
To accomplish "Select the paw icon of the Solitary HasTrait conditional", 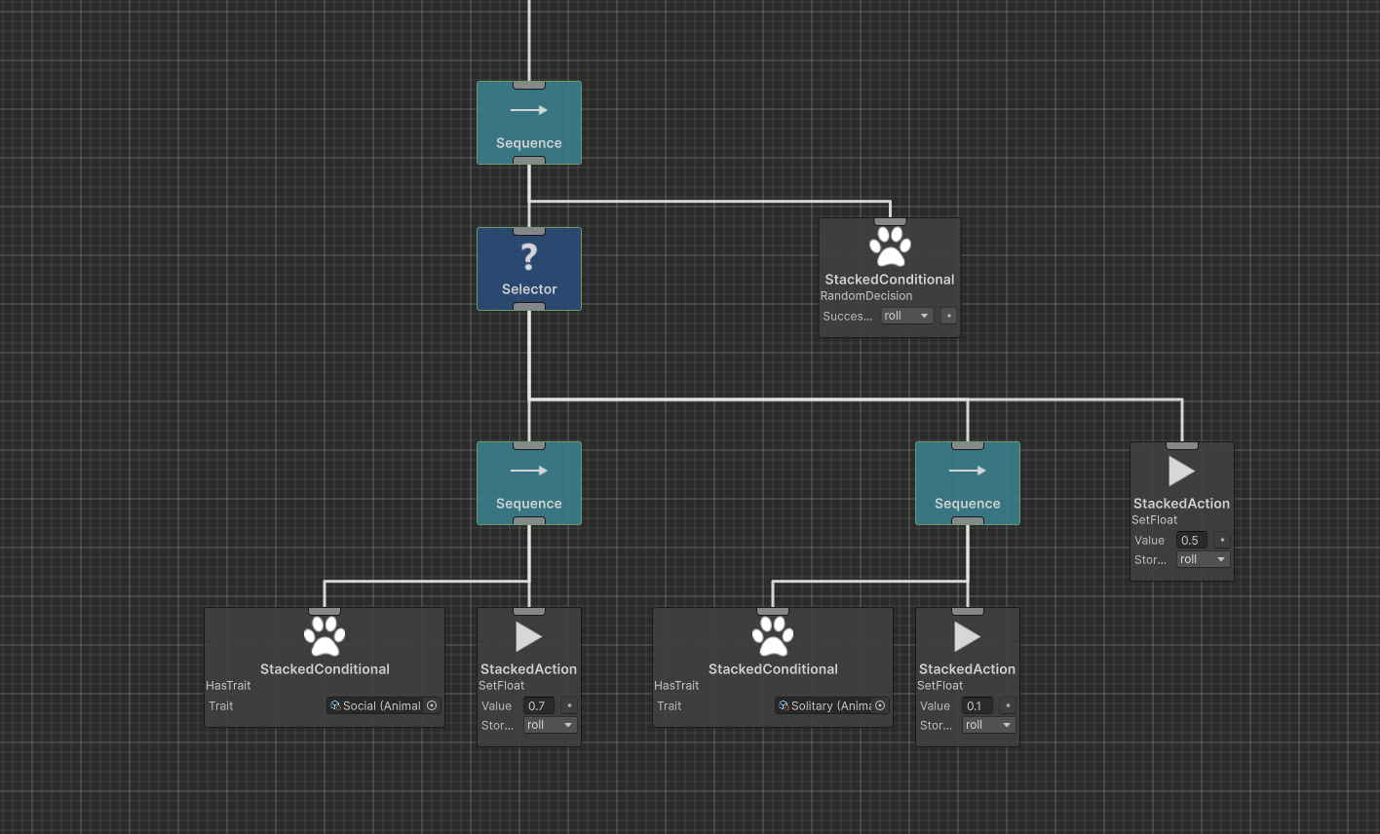I will pos(773,636).
